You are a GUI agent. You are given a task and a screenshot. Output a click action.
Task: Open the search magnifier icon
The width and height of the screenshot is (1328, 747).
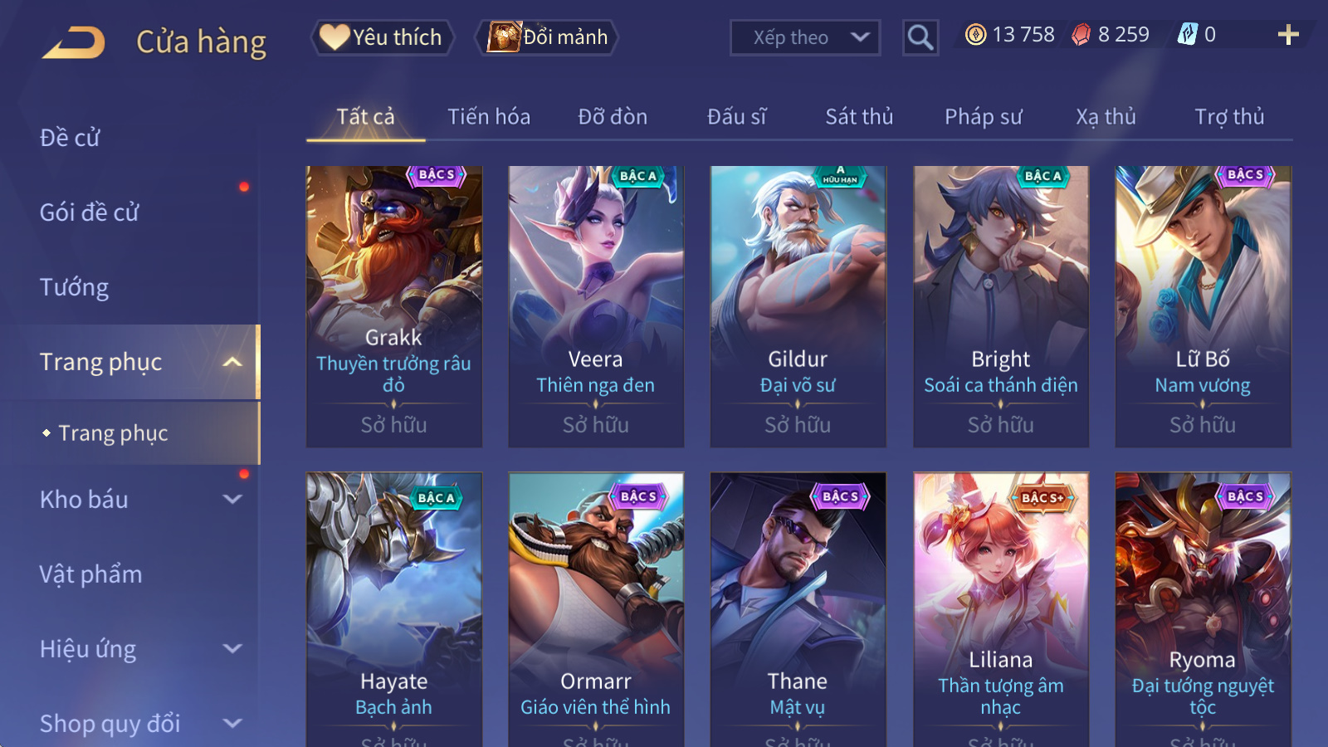pyautogui.click(x=920, y=37)
